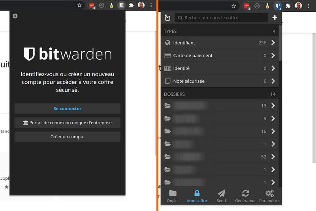316x211 pixels.
Task: Click the plus icon to add a vault item
Action: (275, 17)
